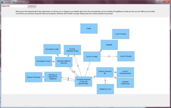Viewport: 171px width, 108px height.
Task: Select the Knowledge of music node
Action: tap(44, 61)
